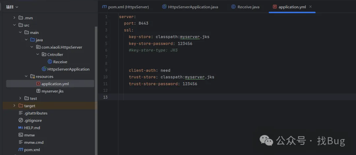Click the myserver.jks unknown file icon
This screenshot has height=155, width=356.
click(x=38, y=91)
